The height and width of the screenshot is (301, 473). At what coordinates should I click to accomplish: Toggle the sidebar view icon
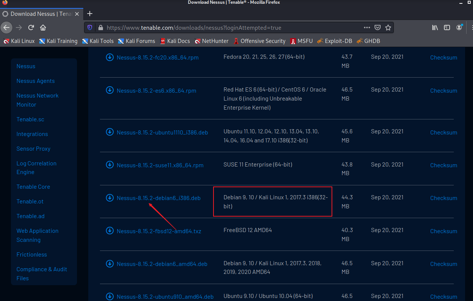[447, 28]
